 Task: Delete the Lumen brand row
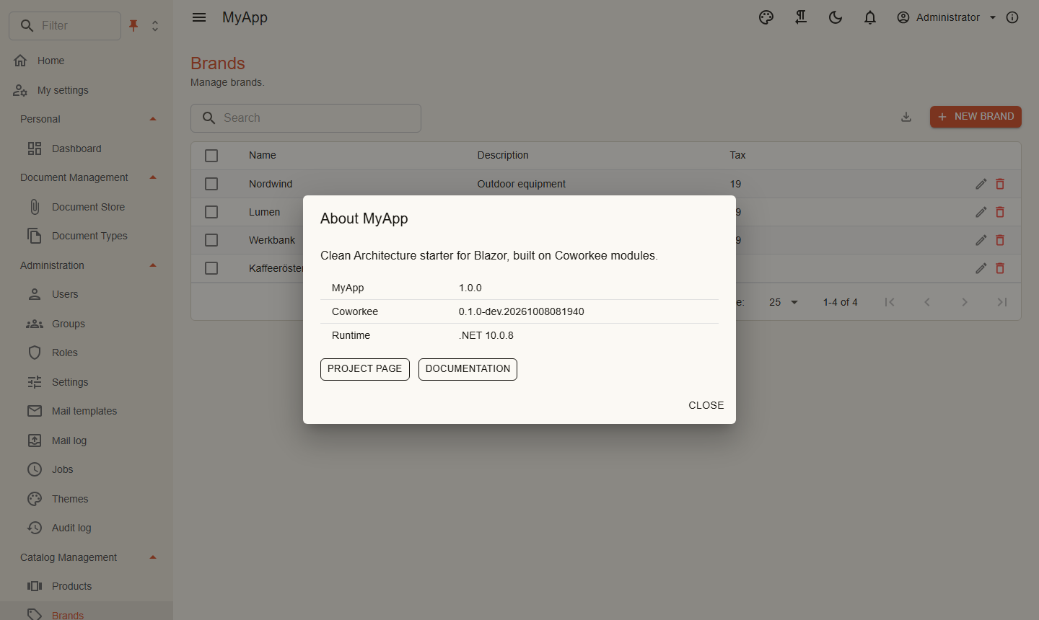click(x=1000, y=212)
